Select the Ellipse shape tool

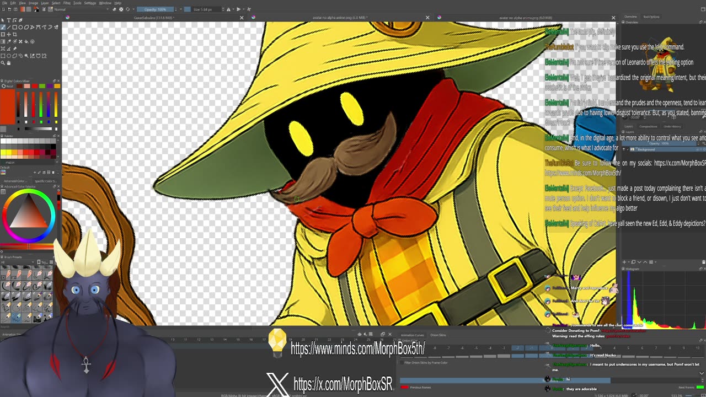(20, 28)
